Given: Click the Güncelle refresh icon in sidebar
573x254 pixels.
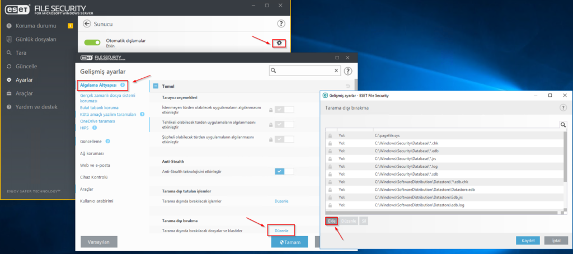Looking at the screenshot, I should coord(9,67).
